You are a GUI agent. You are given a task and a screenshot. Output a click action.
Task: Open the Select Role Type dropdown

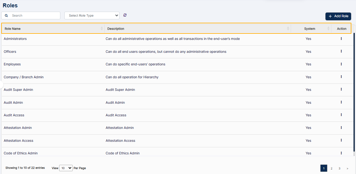[92, 16]
